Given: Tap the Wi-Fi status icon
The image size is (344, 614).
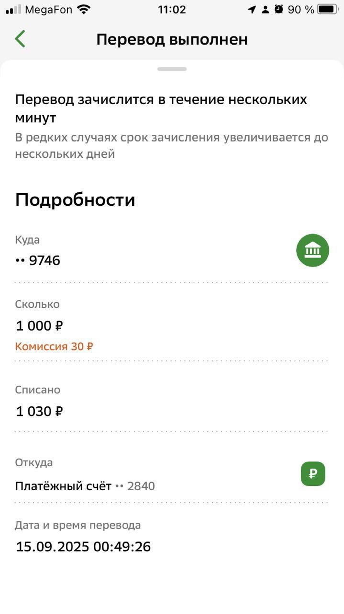Looking at the screenshot, I should 84,10.
